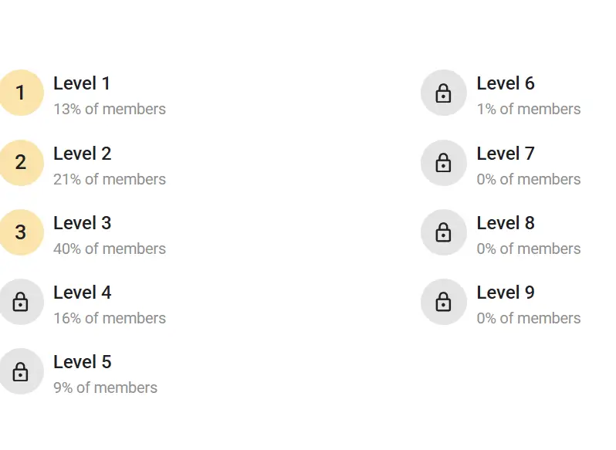Image resolution: width=616 pixels, height=450 pixels.
Task: Click the Level 9 title text
Action: (506, 293)
